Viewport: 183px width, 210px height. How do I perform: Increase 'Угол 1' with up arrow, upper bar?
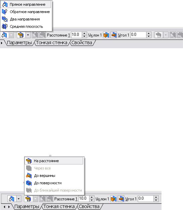[x=149, y=33]
